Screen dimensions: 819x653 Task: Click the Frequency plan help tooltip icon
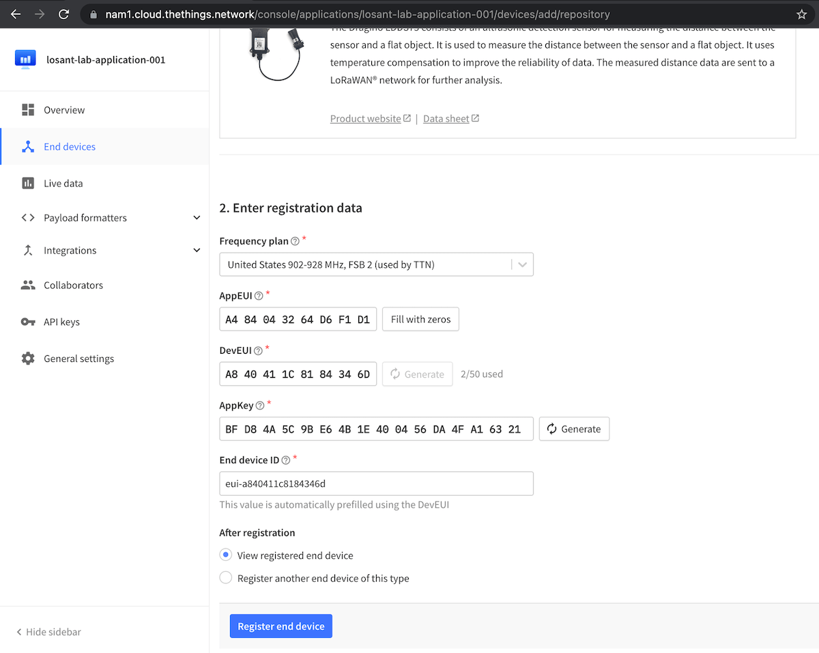click(x=295, y=241)
